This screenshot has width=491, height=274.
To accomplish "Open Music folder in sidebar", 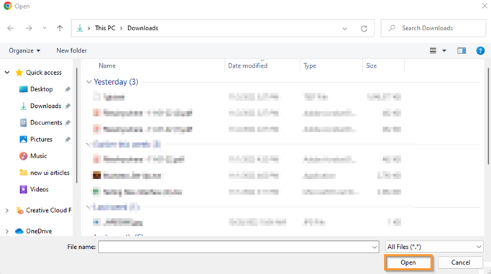I will 39,156.
